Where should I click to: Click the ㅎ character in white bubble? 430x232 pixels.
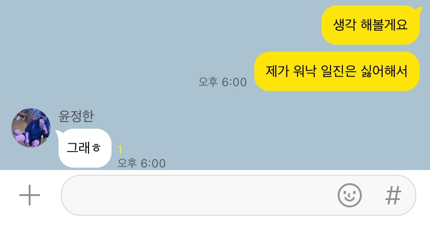pyautogui.click(x=96, y=148)
